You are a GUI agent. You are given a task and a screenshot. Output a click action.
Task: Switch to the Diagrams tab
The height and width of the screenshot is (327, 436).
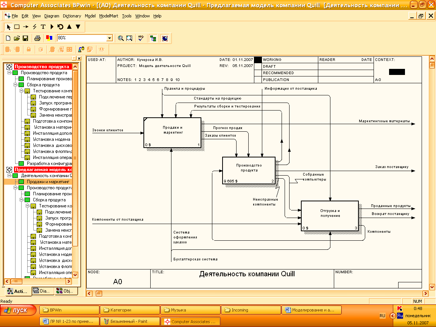tap(43, 291)
